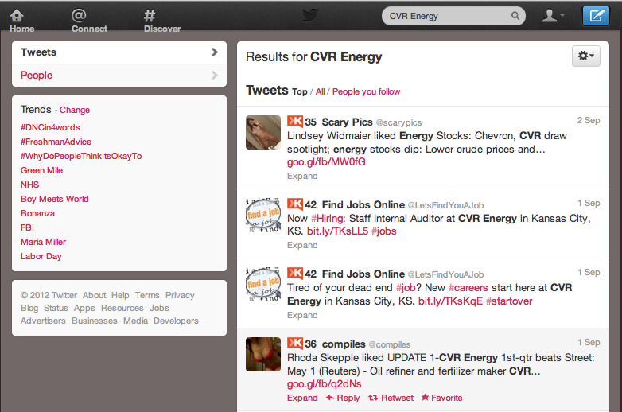Viewport: 622px width, 412px height.
Task: Click the Twitter bird logo
Action: point(310,15)
